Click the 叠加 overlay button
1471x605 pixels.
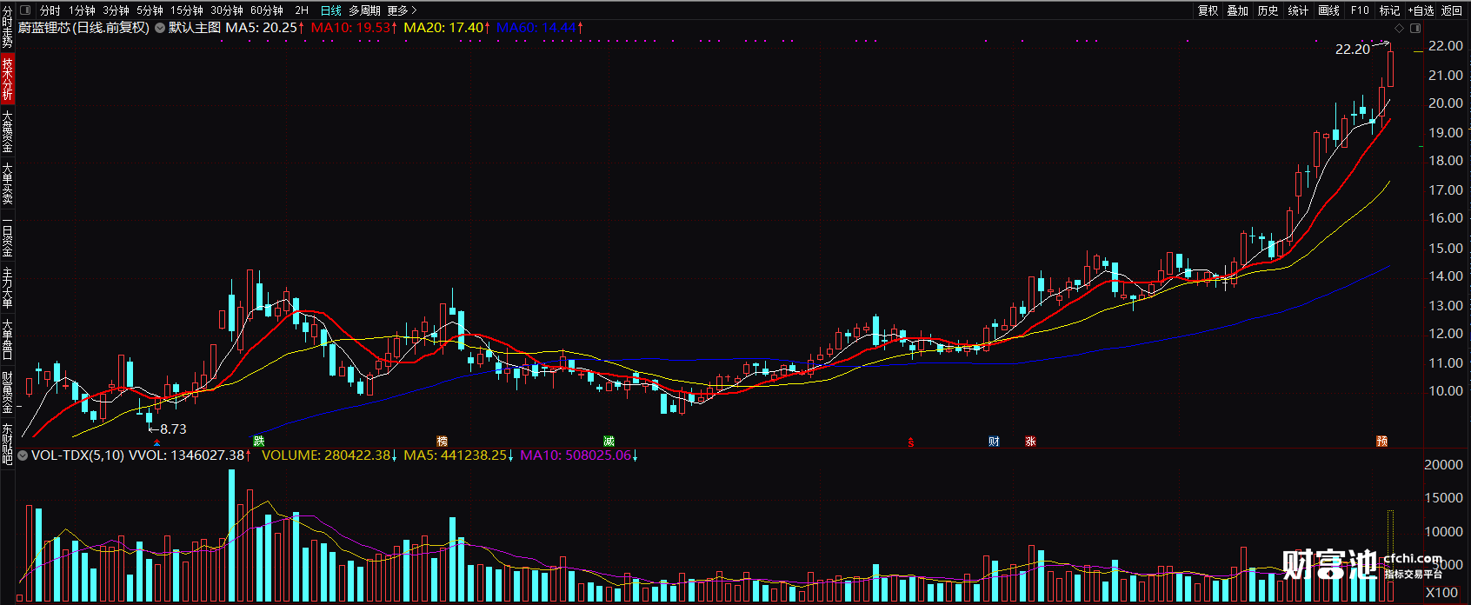tap(1238, 10)
